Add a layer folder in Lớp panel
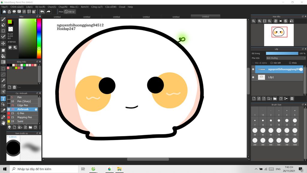Screen dimensions: 307x173 [x=275, y=99]
